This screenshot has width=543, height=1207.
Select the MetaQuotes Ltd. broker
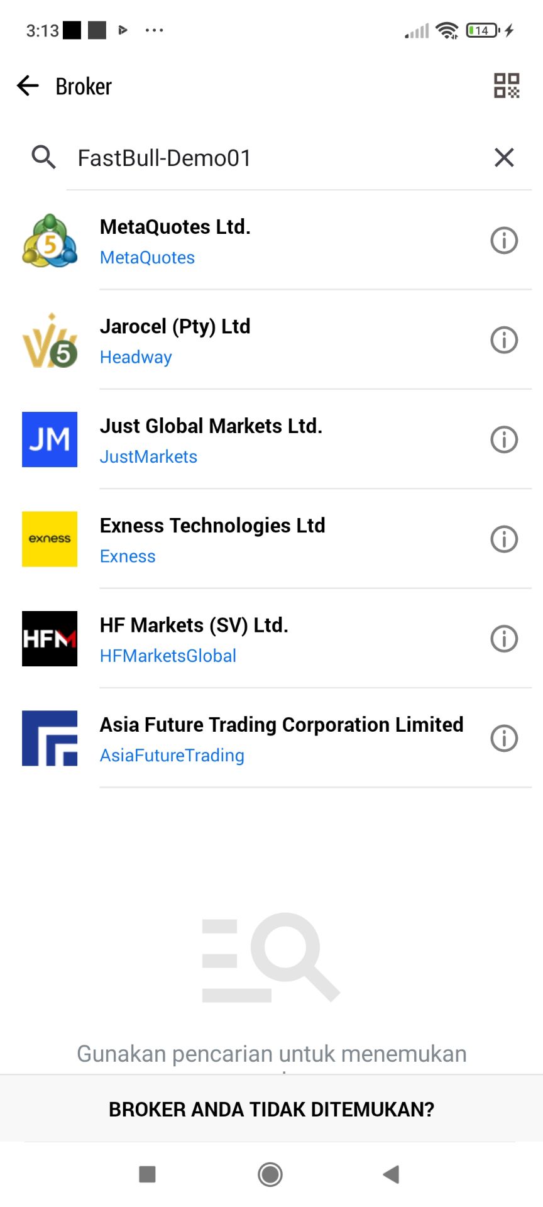click(x=251, y=241)
